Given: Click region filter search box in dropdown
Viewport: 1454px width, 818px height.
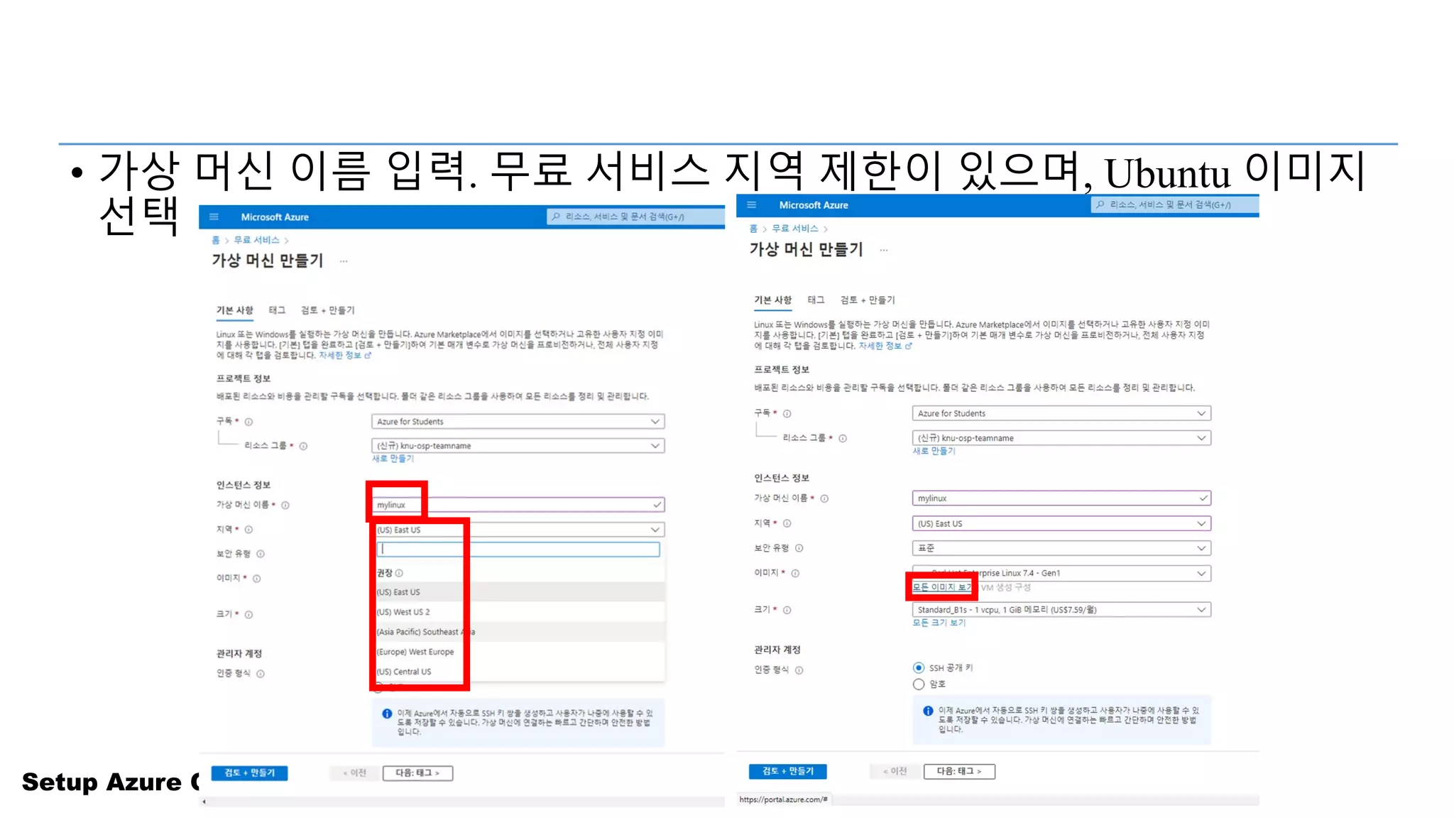Looking at the screenshot, I should tap(518, 549).
